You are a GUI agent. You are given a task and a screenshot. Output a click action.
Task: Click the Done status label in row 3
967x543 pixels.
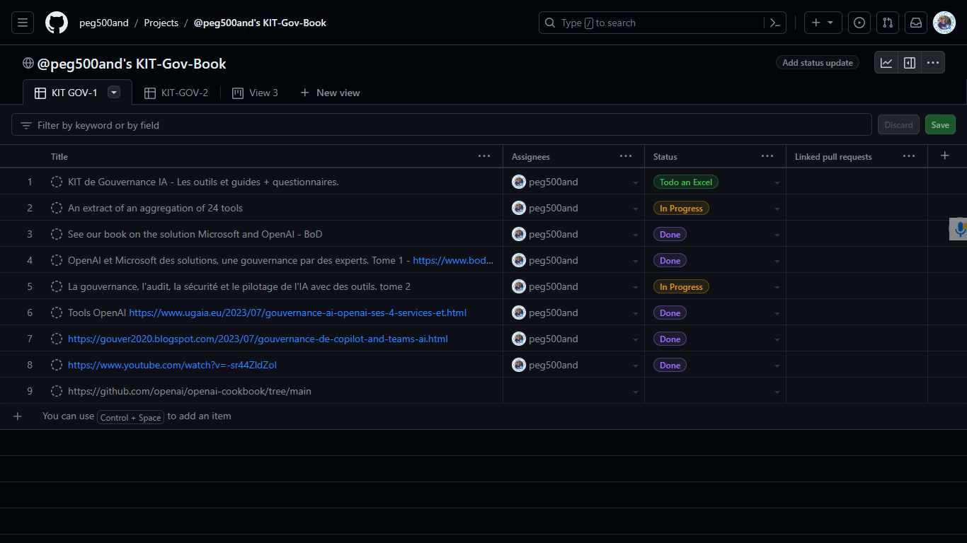(670, 234)
